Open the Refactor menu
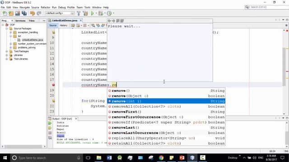 click(x=46, y=7)
